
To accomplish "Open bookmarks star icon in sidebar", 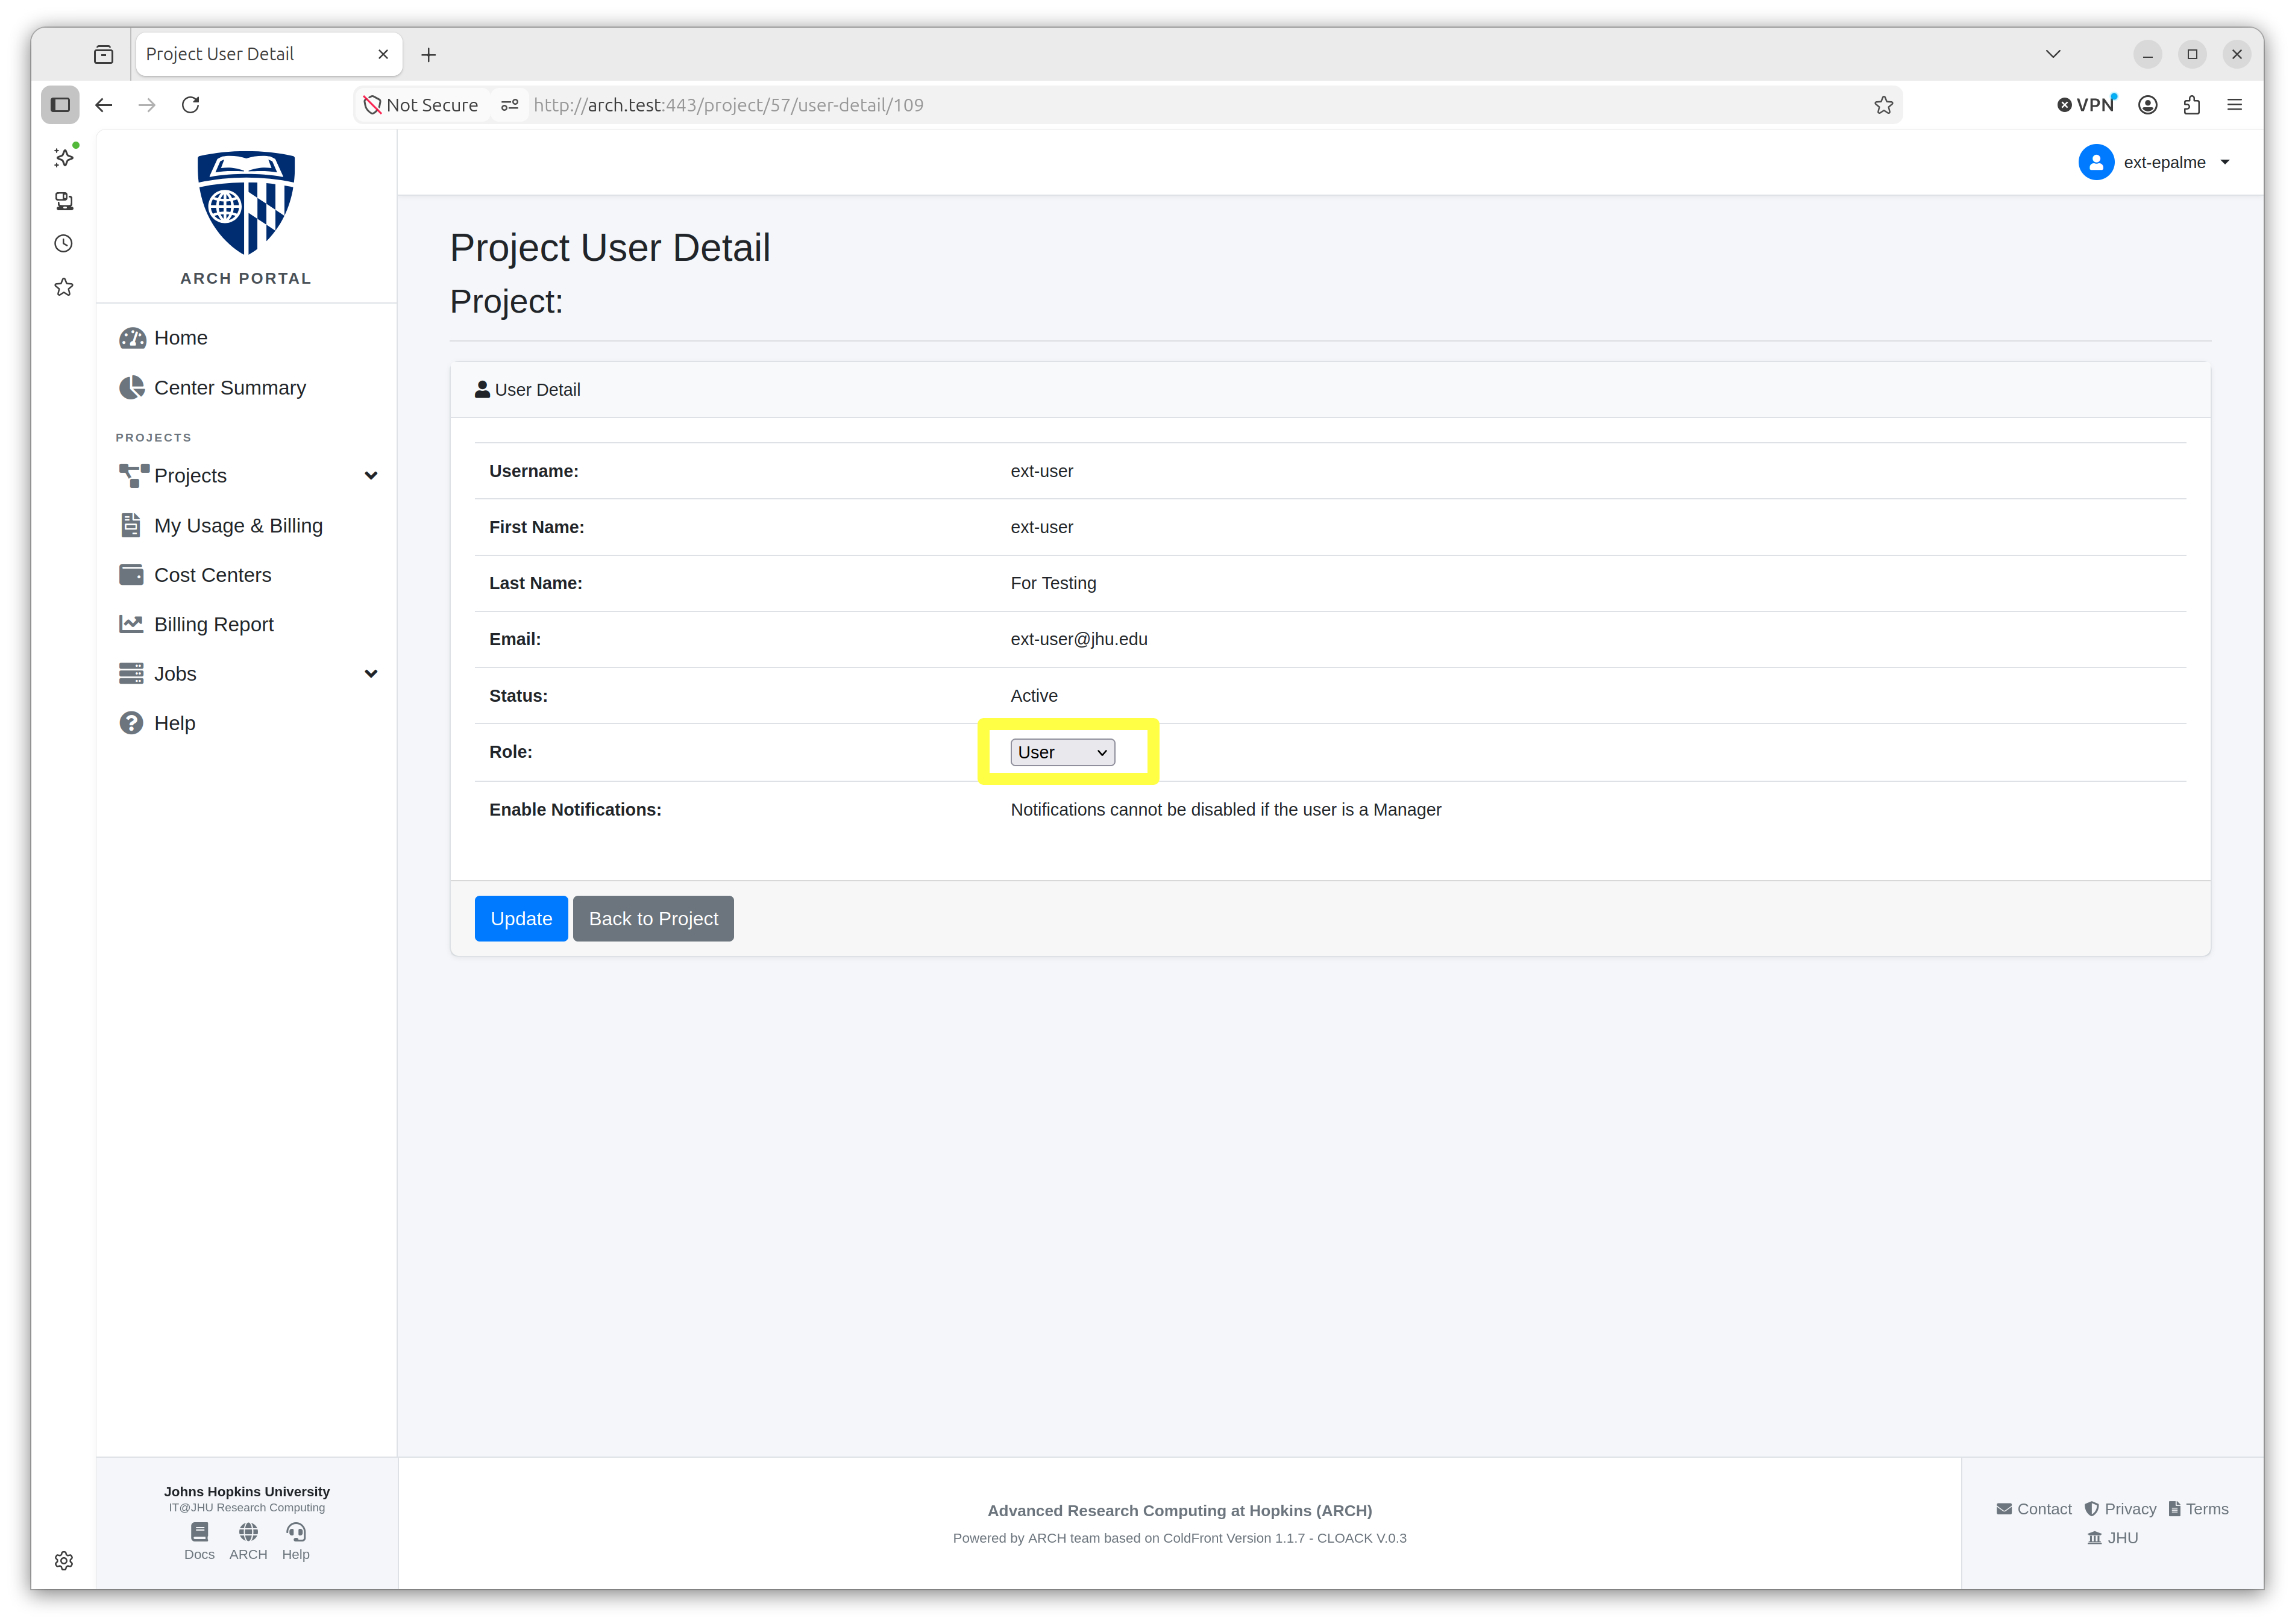I will click(64, 288).
